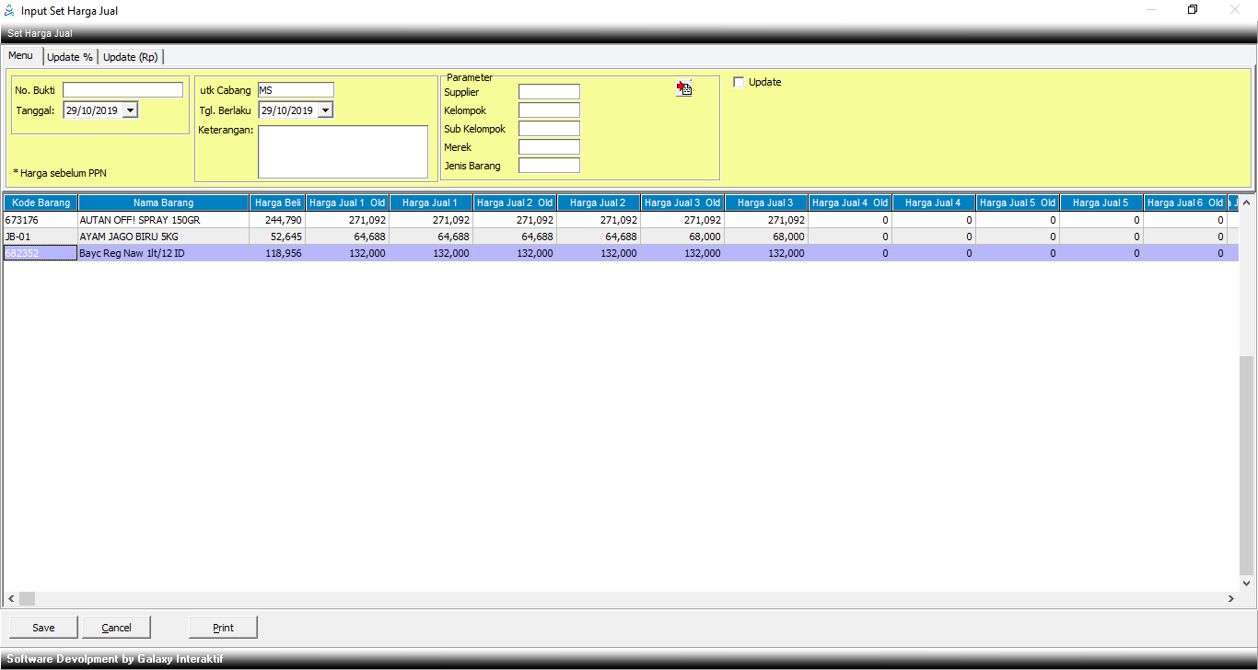The height and width of the screenshot is (670, 1258).
Task: Click the app icon in title bar
Action: 10,11
